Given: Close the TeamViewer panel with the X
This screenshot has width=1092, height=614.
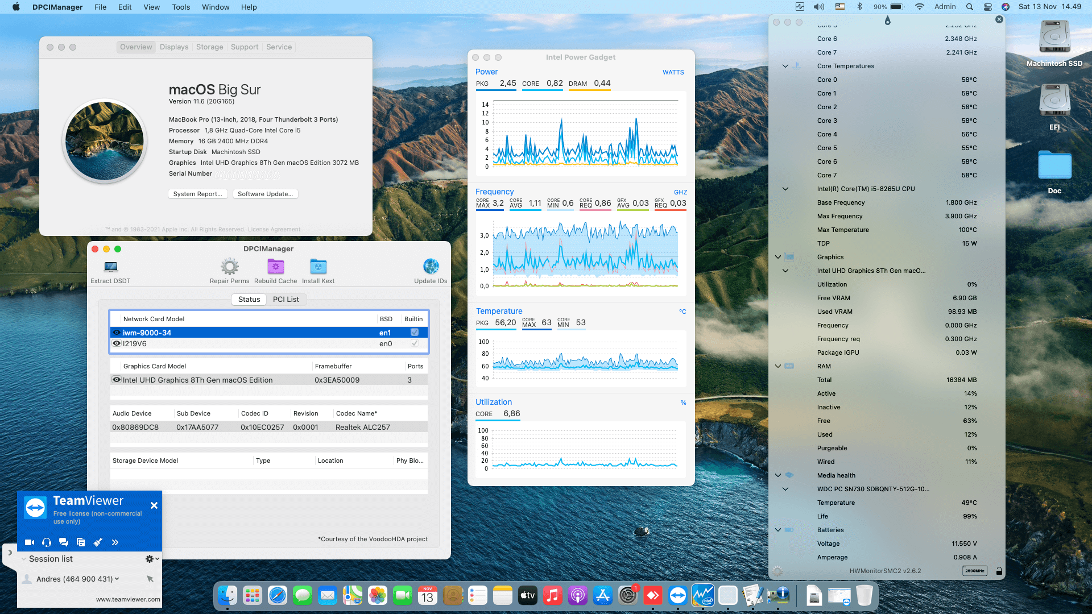Looking at the screenshot, I should (x=154, y=505).
